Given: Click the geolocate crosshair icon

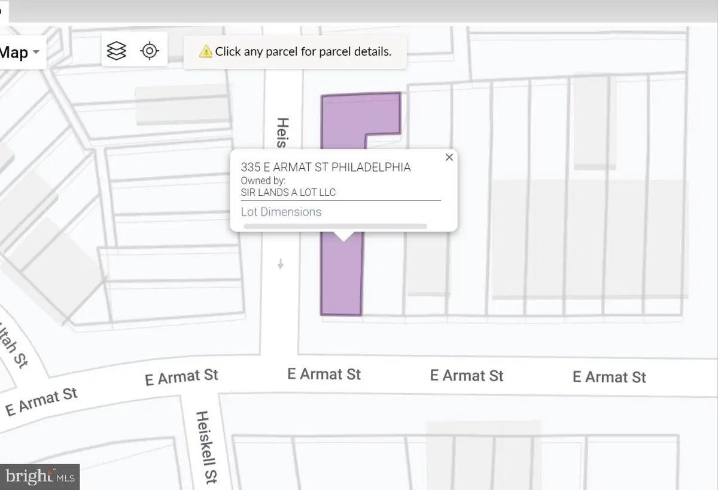Looking at the screenshot, I should coord(150,50).
